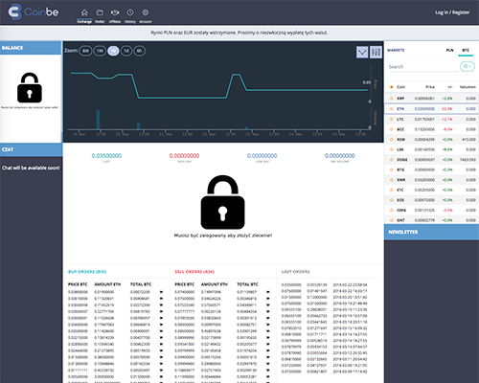Switch chart to line view icon
The image size is (479, 383).
[362, 52]
